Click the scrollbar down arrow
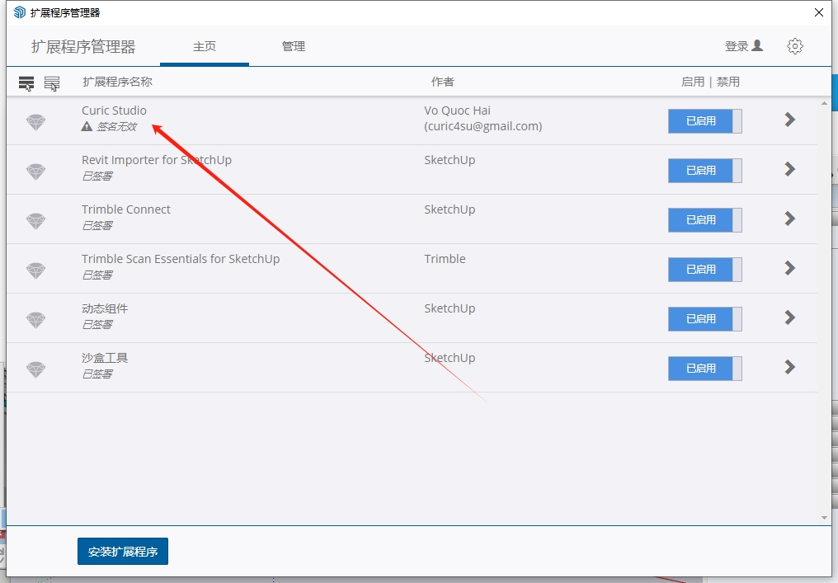This screenshot has height=583, width=838. click(x=824, y=518)
